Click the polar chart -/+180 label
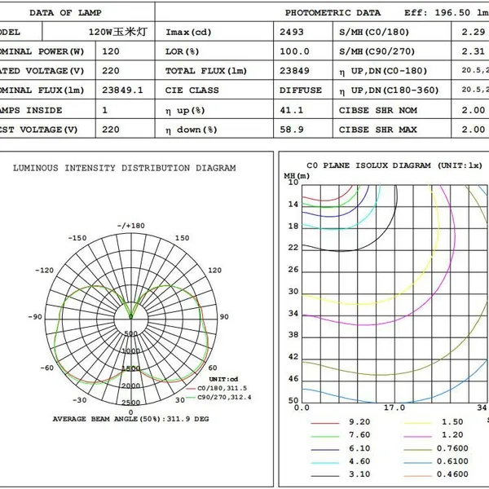 point(131,226)
